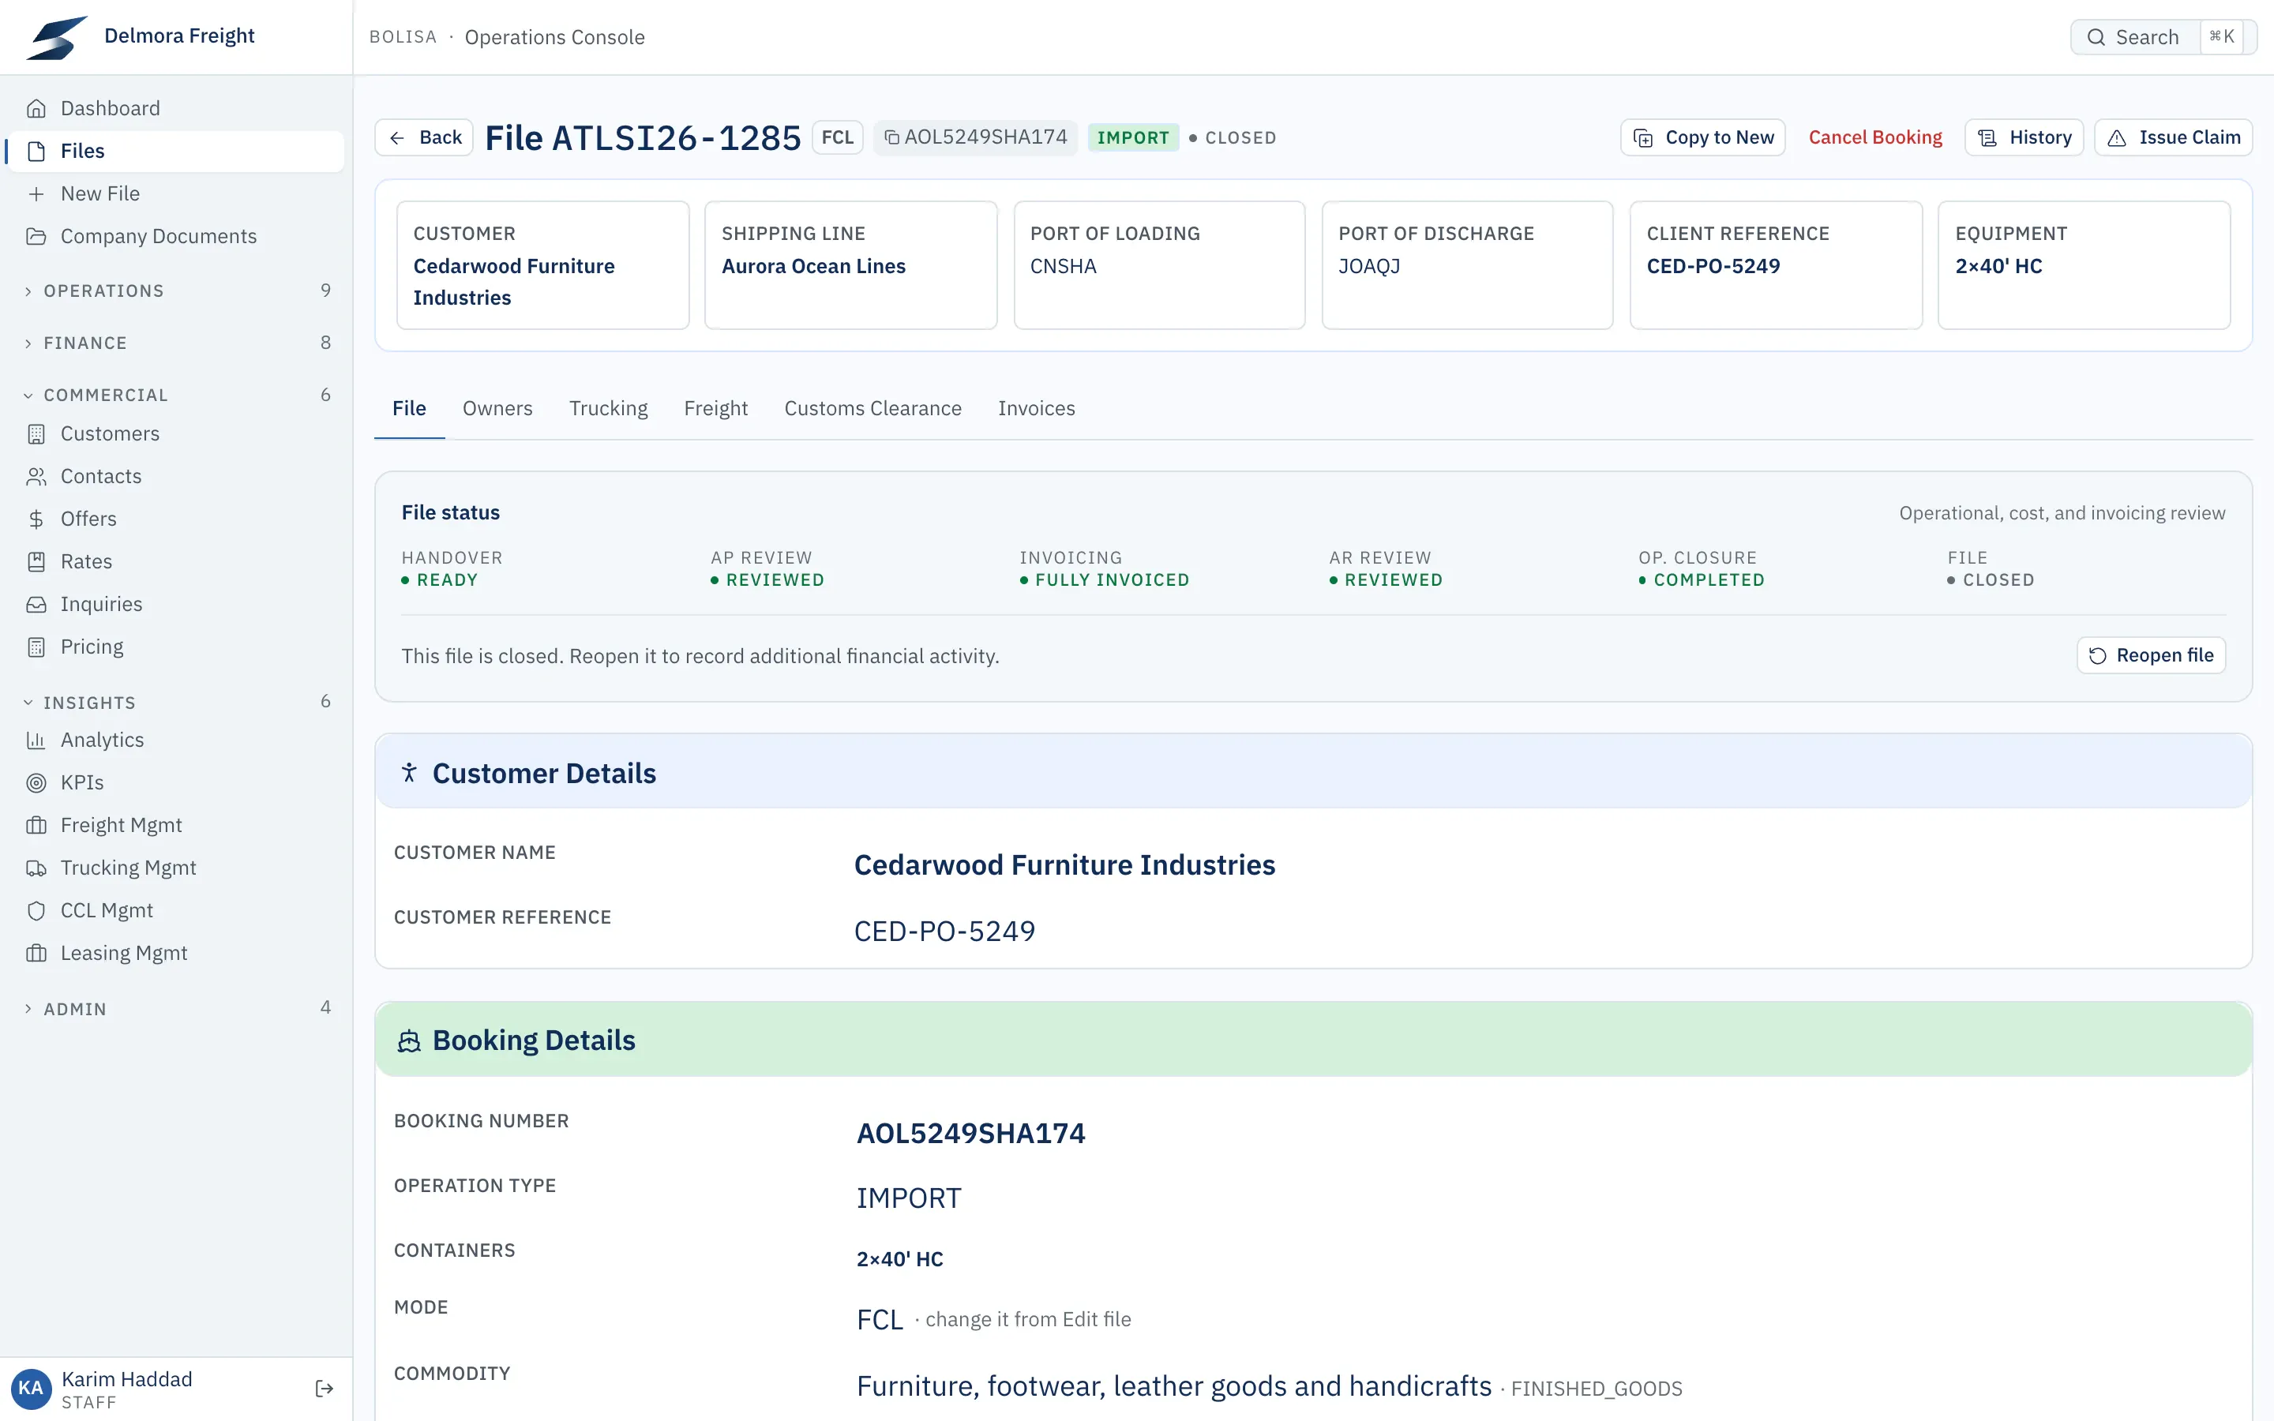Click the OP. CLOSURE COMPLETED status
Screen dimensions: 2274x1421
tap(1701, 581)
